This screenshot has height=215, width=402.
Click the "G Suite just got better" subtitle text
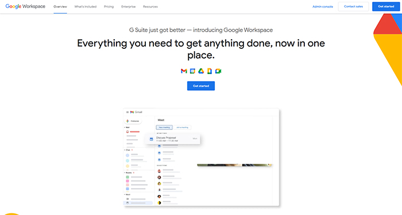pyautogui.click(x=201, y=30)
